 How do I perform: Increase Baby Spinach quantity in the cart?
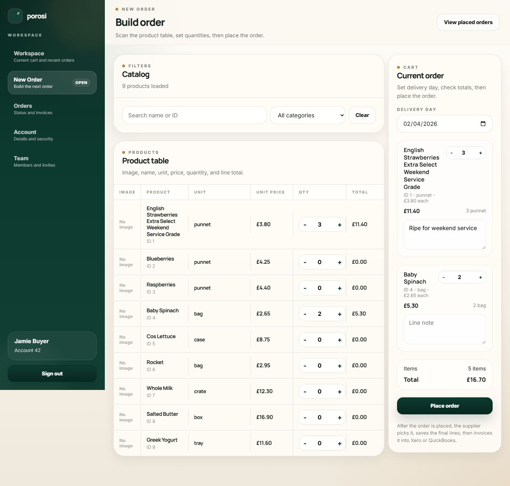point(481,278)
